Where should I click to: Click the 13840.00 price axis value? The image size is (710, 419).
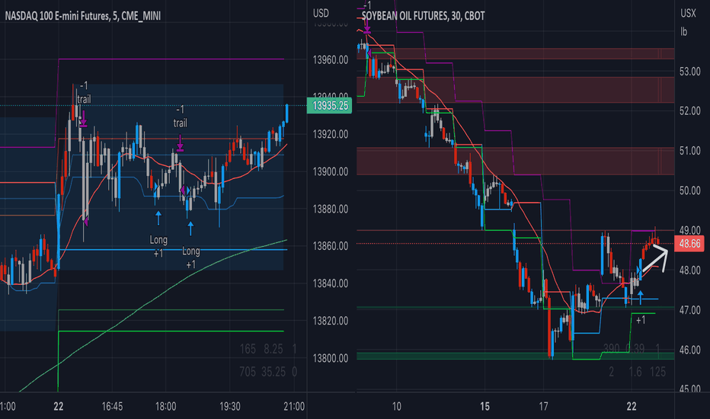tap(330, 283)
